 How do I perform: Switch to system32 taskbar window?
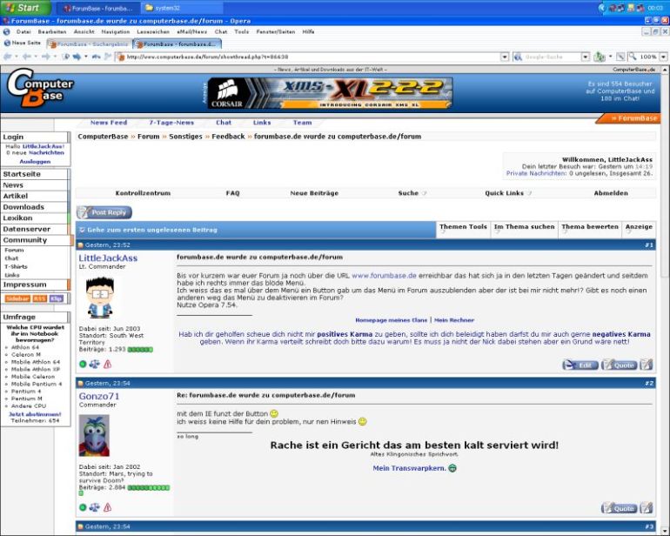coord(182,8)
